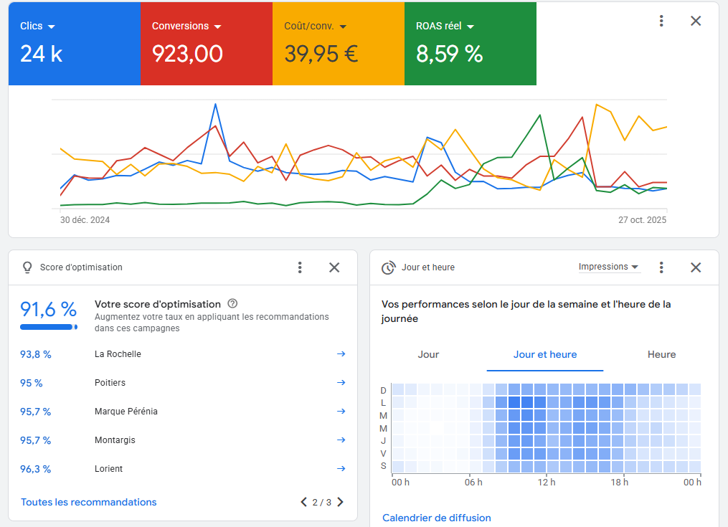Select the Jour et heure tab
Viewport: 728px width, 527px height.
point(545,355)
